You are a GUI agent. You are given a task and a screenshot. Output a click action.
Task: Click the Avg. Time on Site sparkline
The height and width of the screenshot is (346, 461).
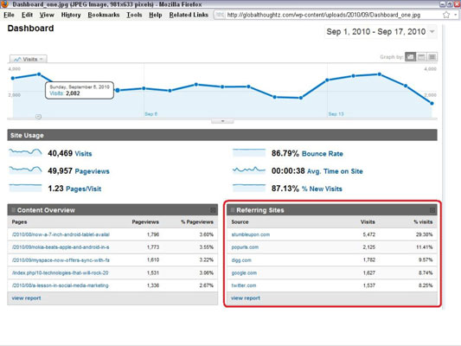point(249,170)
